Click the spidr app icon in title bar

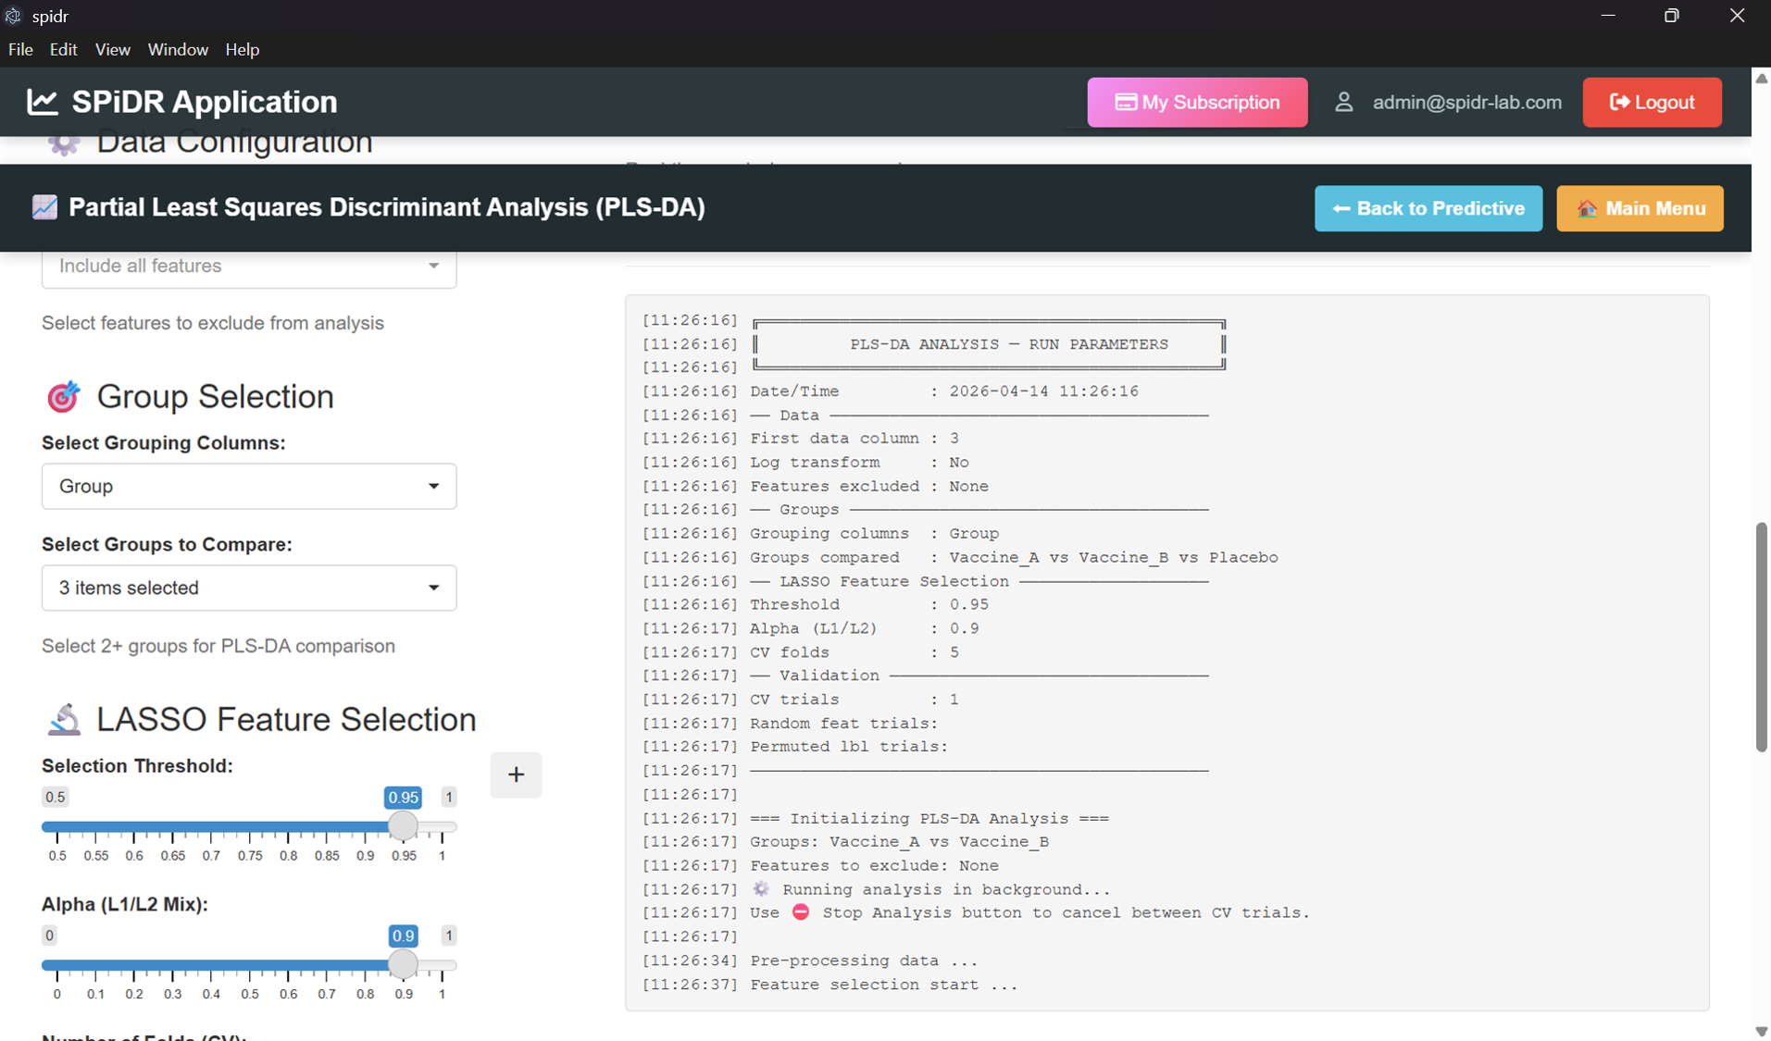tap(13, 16)
